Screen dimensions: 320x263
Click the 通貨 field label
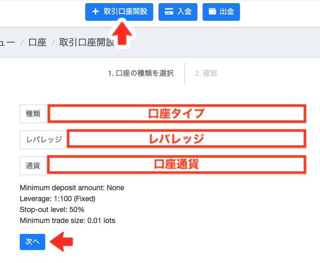33,166
